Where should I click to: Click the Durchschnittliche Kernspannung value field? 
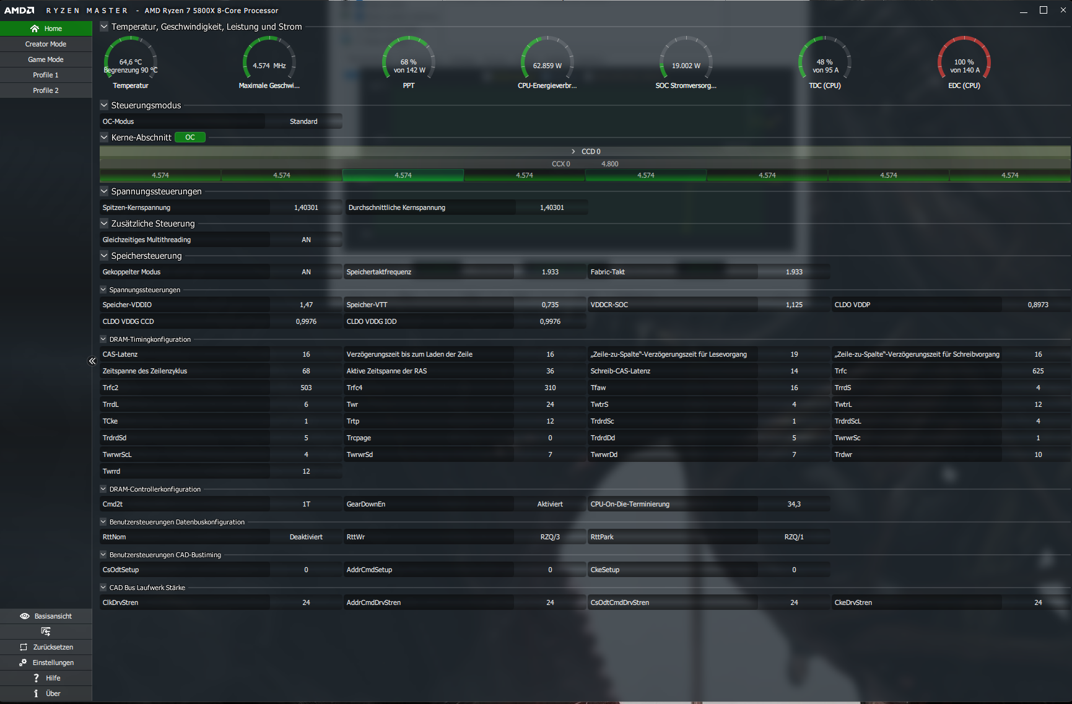click(x=552, y=207)
